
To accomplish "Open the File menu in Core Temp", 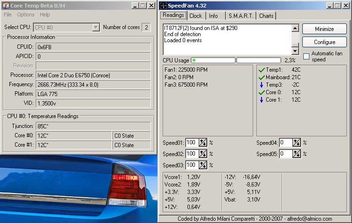I will [x=7, y=15].
